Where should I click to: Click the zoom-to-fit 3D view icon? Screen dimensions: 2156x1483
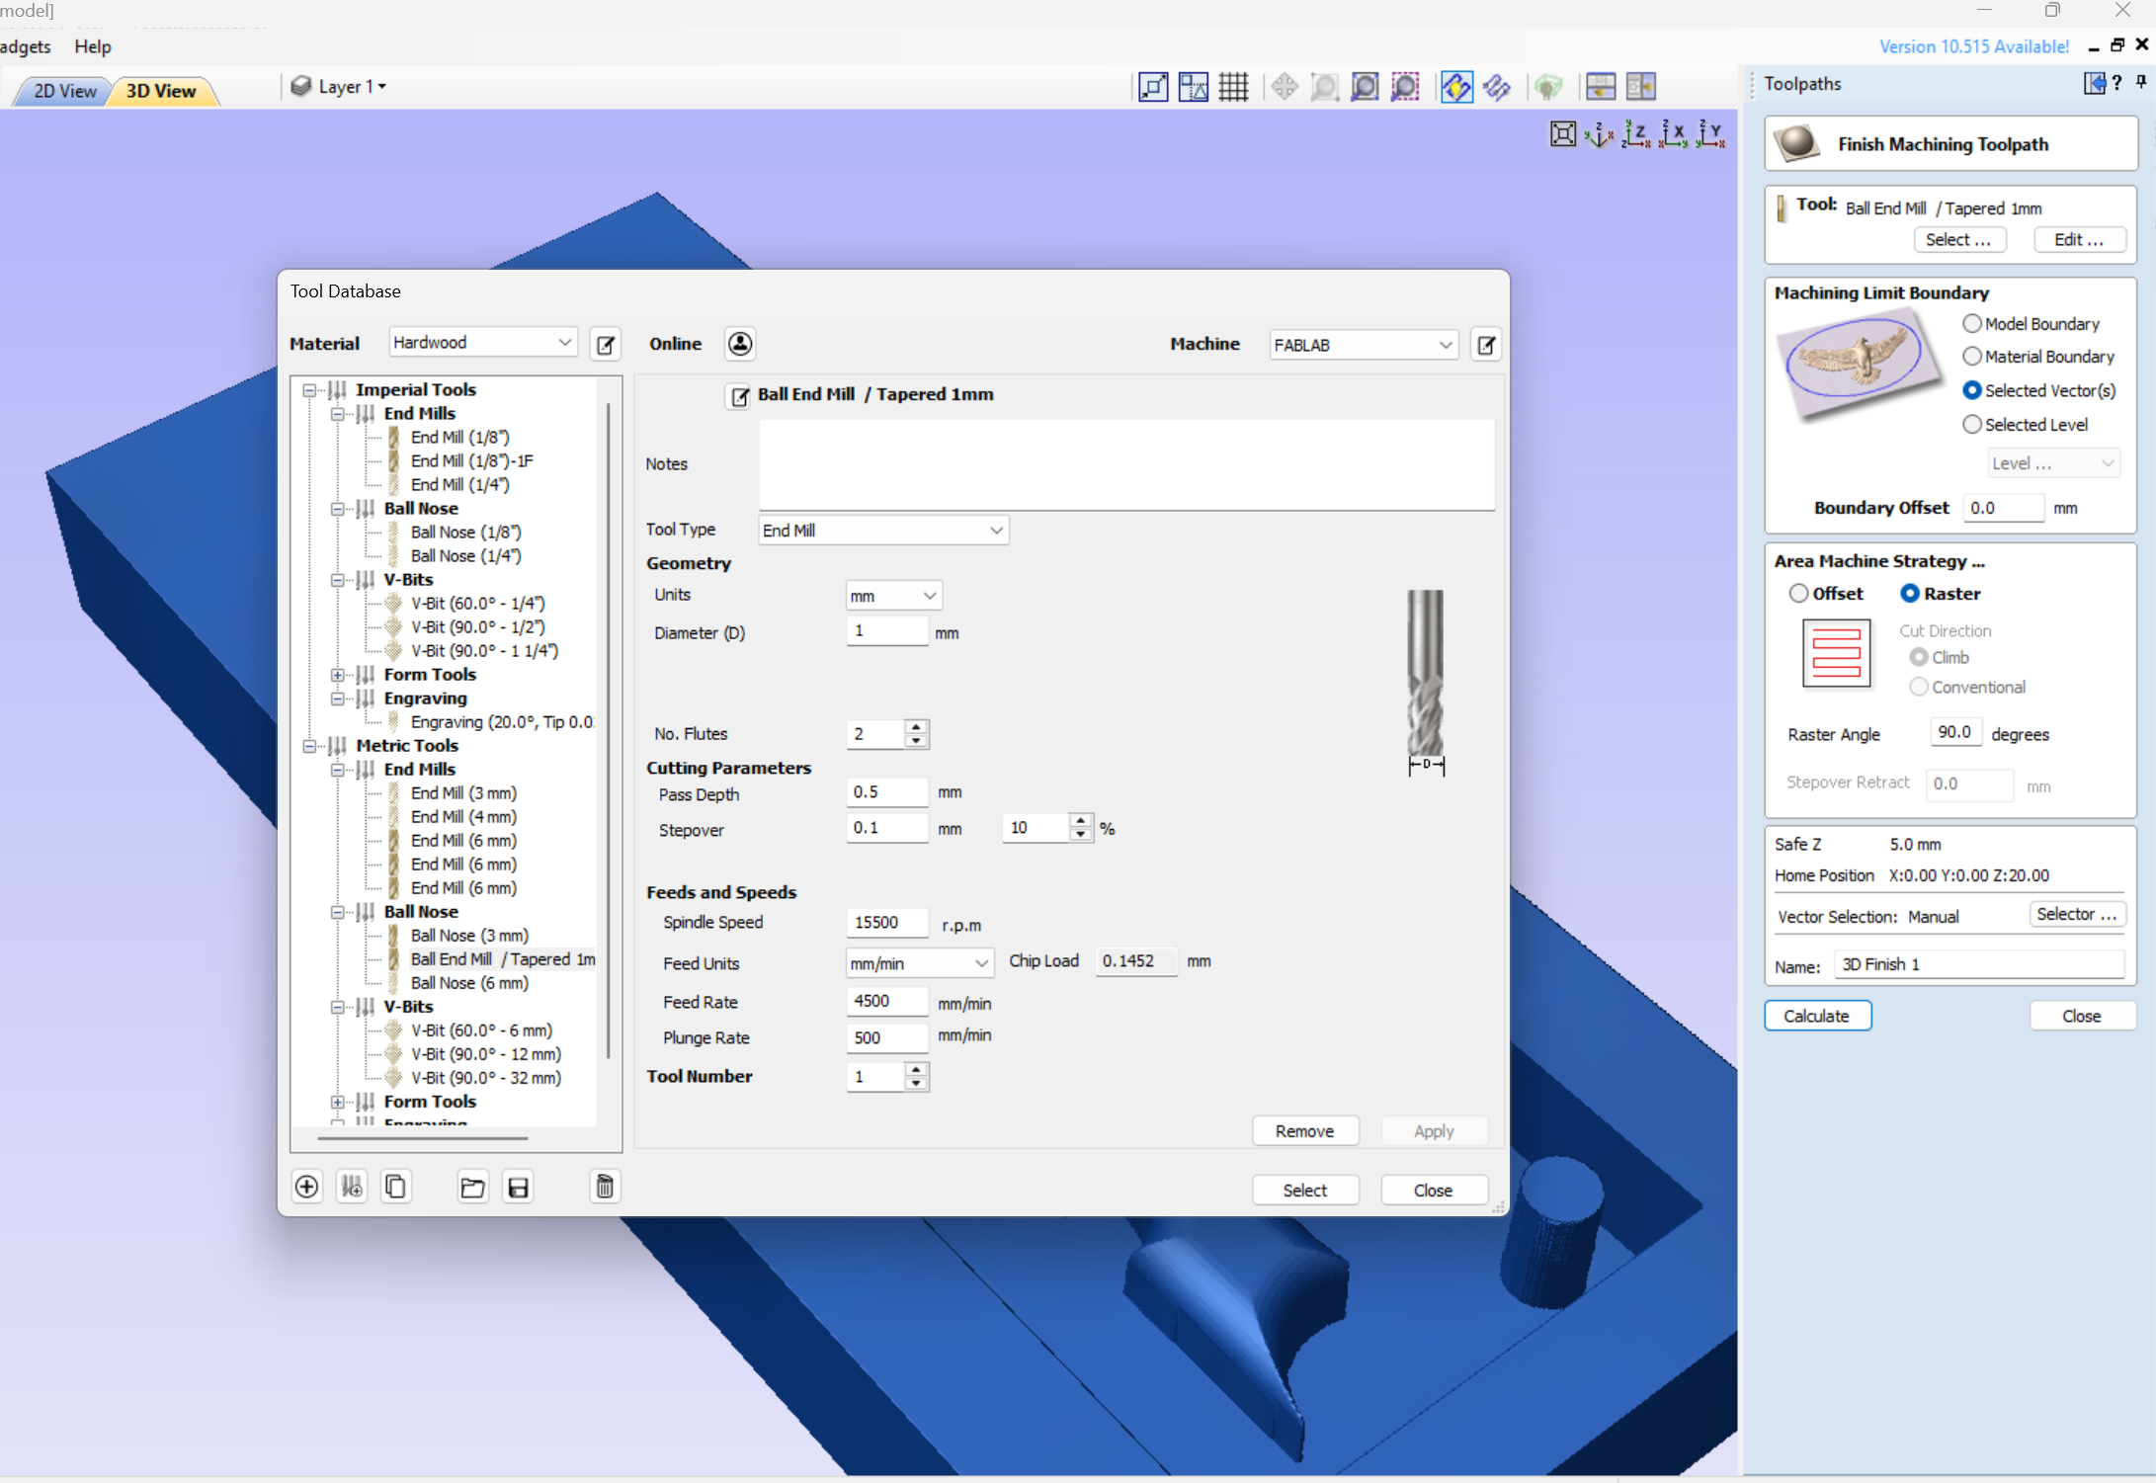pos(1563,133)
